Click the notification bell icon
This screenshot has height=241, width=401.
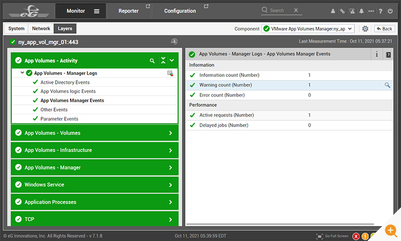(x=361, y=11)
